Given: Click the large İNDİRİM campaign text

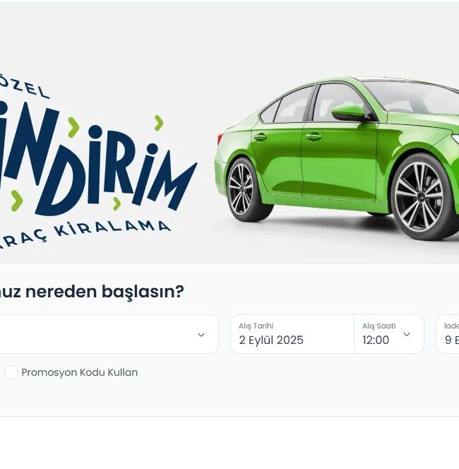Looking at the screenshot, I should (x=96, y=158).
